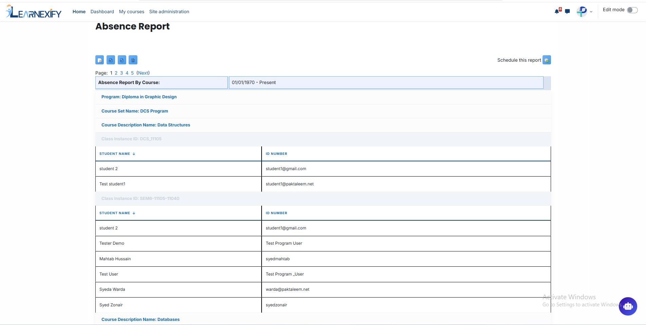Image resolution: width=646 pixels, height=325 pixels.
Task: Click the Next page link
Action: tap(143, 73)
